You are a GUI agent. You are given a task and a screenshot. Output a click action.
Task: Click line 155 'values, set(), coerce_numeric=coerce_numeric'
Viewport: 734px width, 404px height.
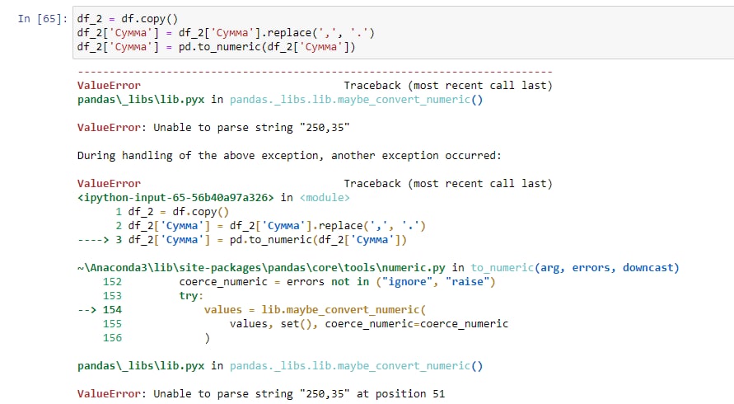tap(305, 324)
